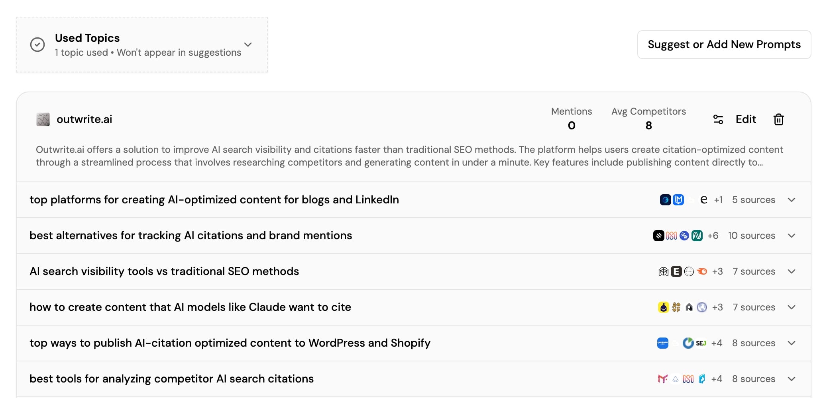829x398 pixels.
Task: Expand the competitor AI search citations chevron
Action: pos(792,379)
